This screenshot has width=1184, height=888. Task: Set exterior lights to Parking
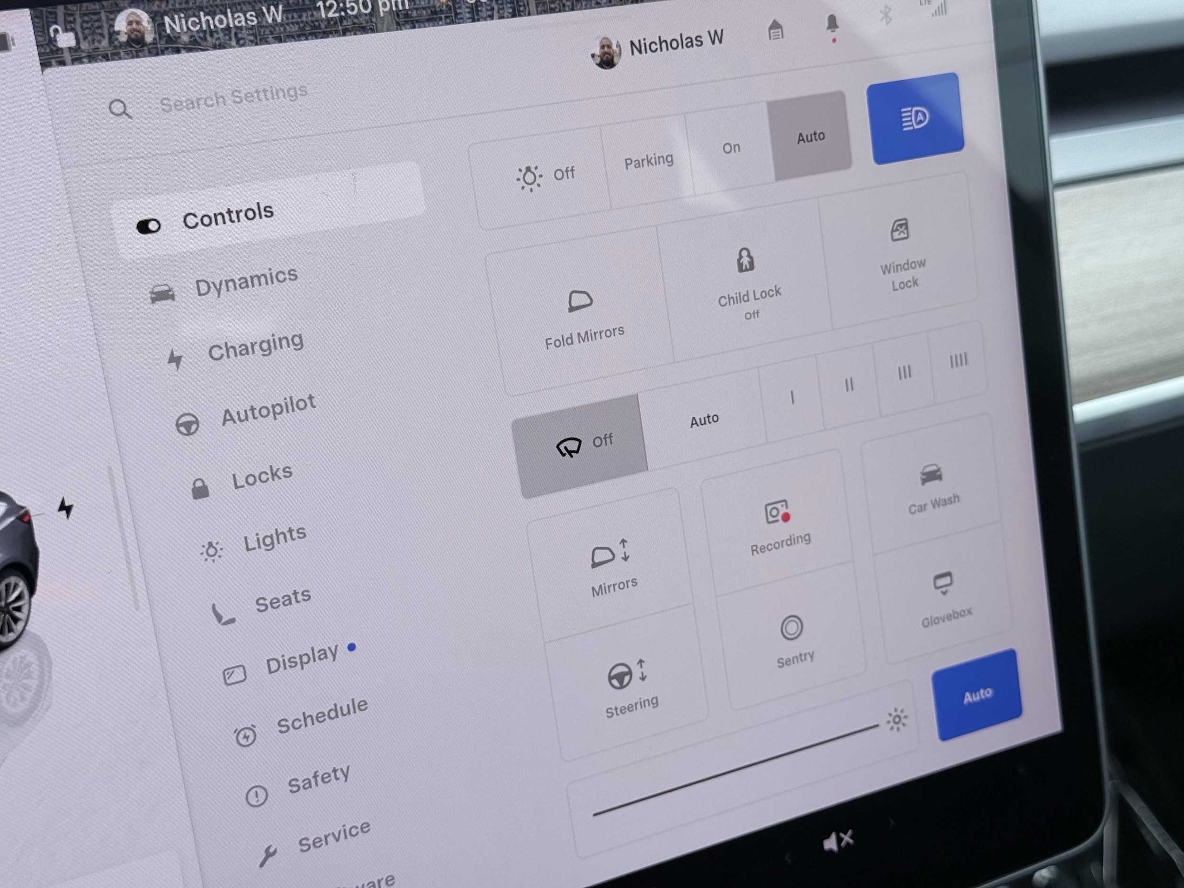649,161
